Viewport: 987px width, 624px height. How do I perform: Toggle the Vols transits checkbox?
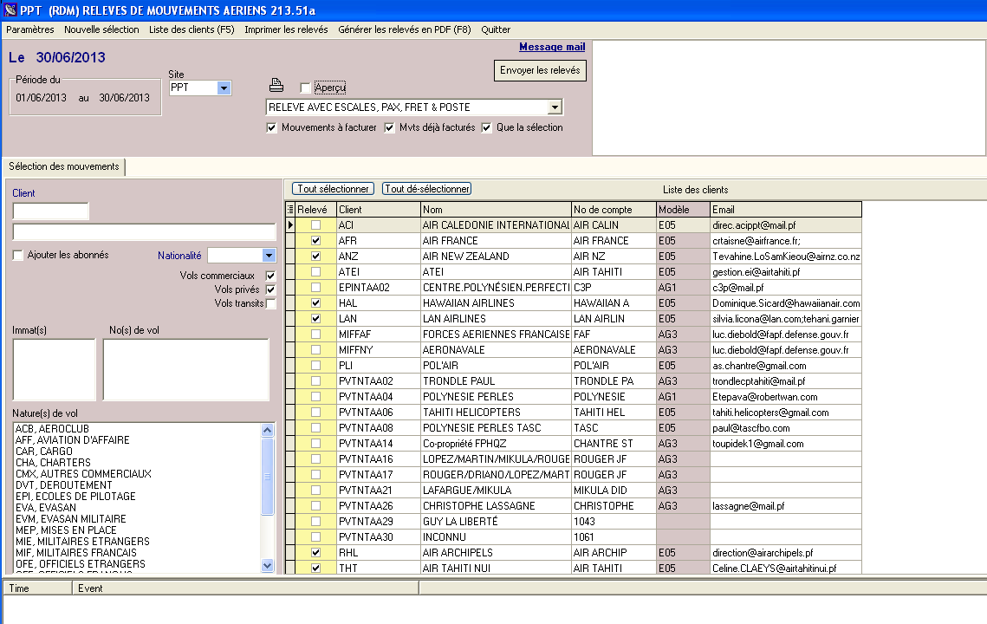coord(271,303)
